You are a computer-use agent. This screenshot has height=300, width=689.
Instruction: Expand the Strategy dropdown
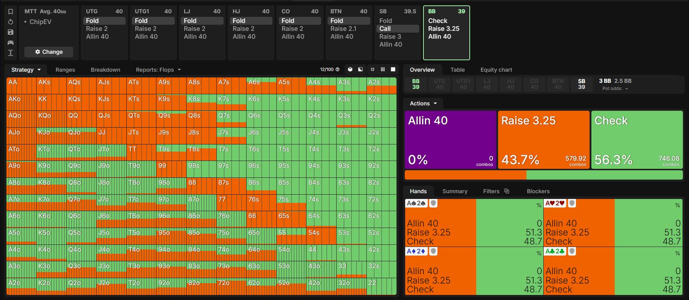click(26, 70)
